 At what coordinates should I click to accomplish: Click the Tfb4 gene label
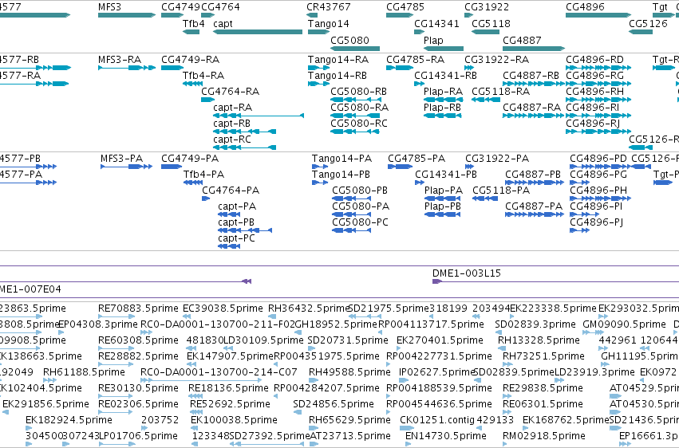(193, 23)
